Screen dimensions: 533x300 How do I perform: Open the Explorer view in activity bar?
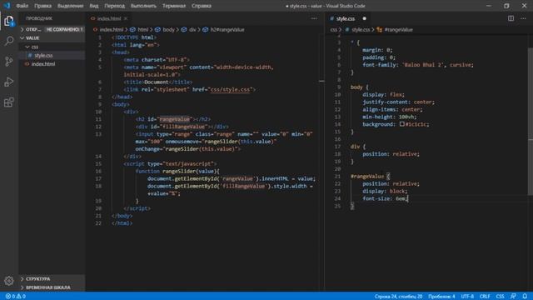(9, 21)
